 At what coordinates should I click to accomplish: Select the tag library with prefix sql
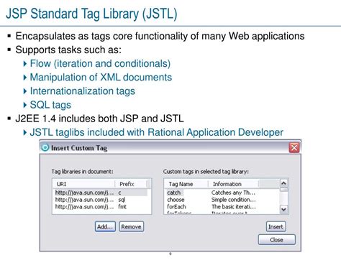(101, 200)
